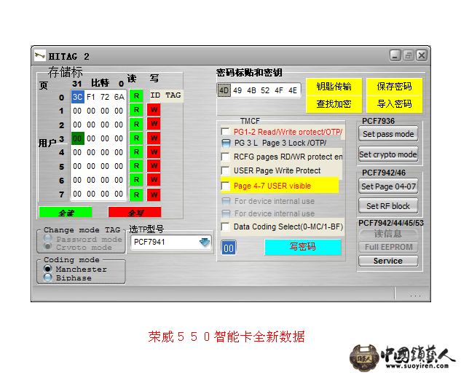Click the read R button for page 0
Viewport: 461px width, 378px height.
(x=136, y=96)
